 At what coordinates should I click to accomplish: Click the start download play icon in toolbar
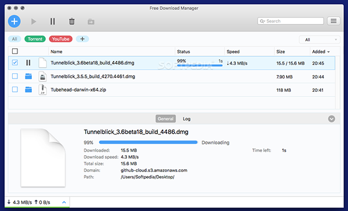coord(34,22)
